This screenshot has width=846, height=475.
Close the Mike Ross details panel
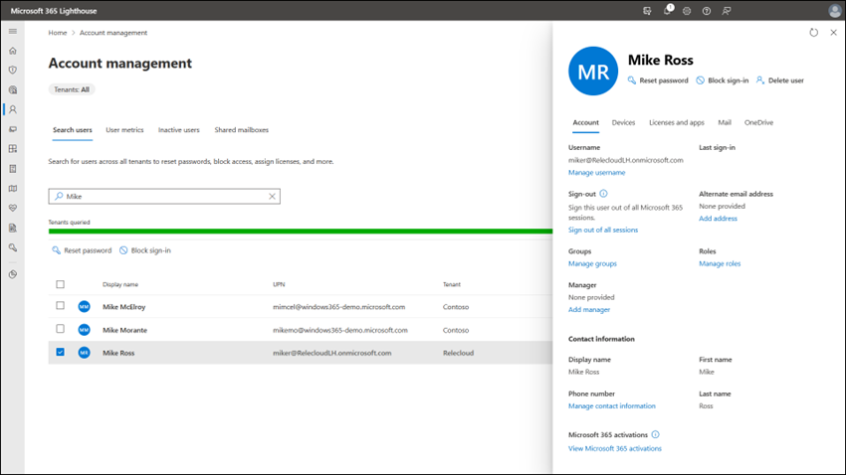pos(834,33)
